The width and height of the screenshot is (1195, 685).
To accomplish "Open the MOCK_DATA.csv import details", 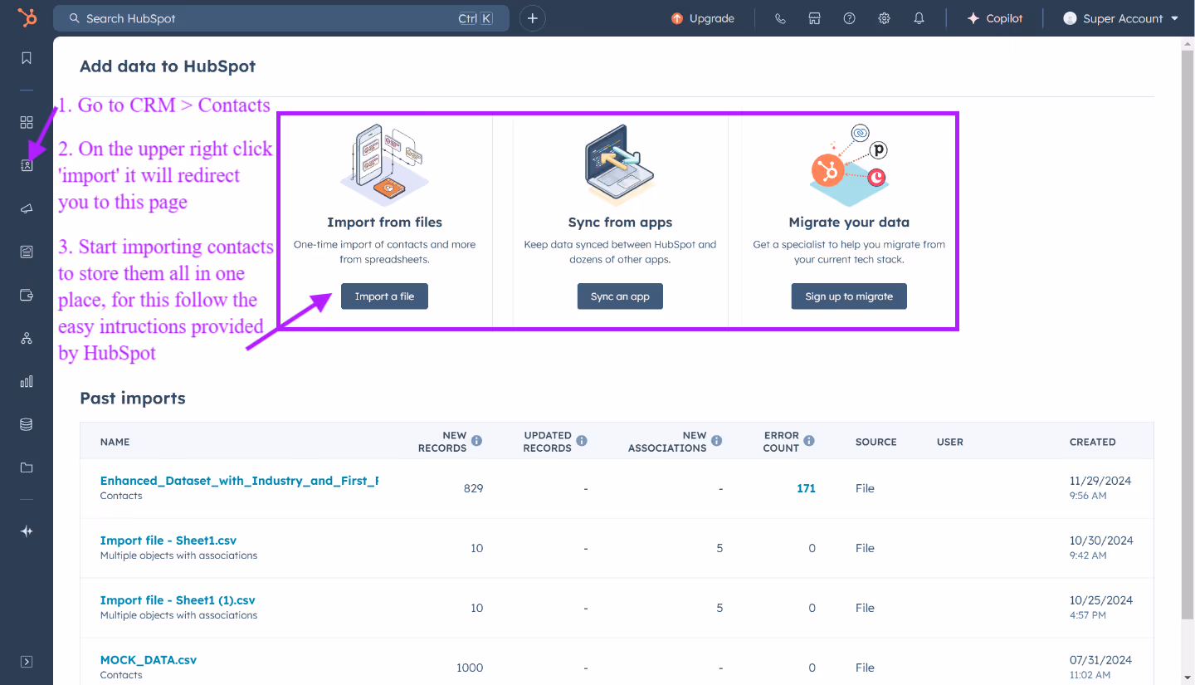I will (149, 659).
